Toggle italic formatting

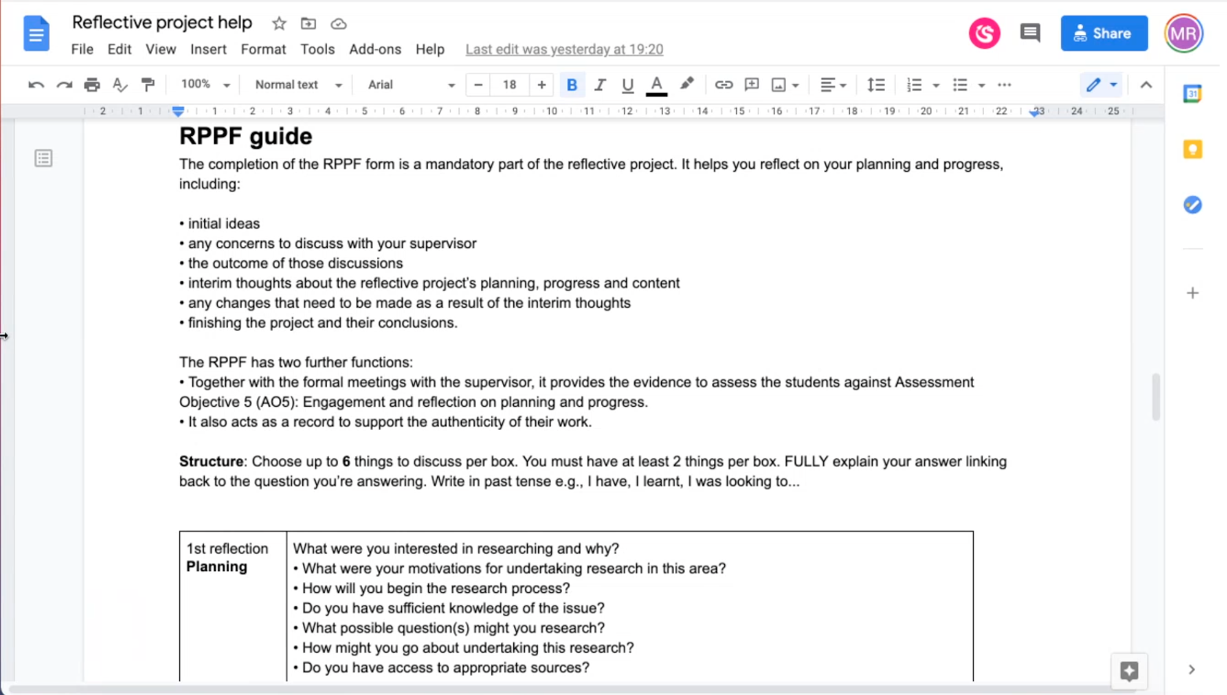coord(599,85)
